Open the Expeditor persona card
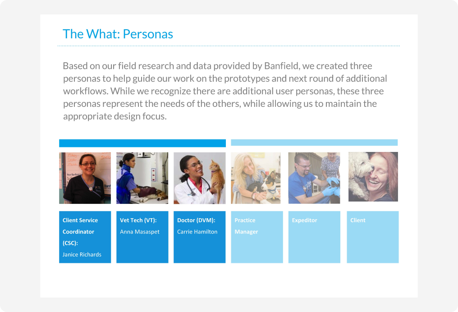458x312 pixels. [x=314, y=237]
